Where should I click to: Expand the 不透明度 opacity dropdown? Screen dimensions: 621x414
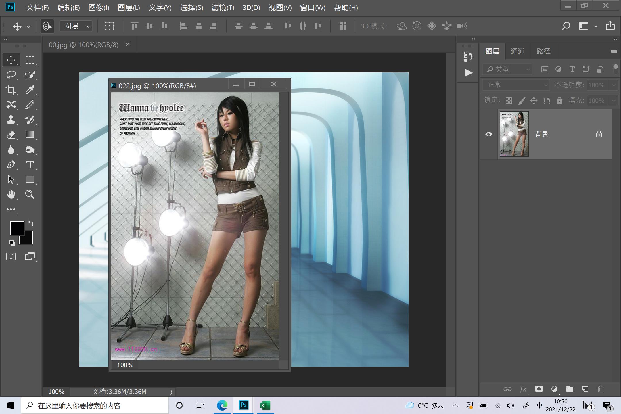[614, 85]
